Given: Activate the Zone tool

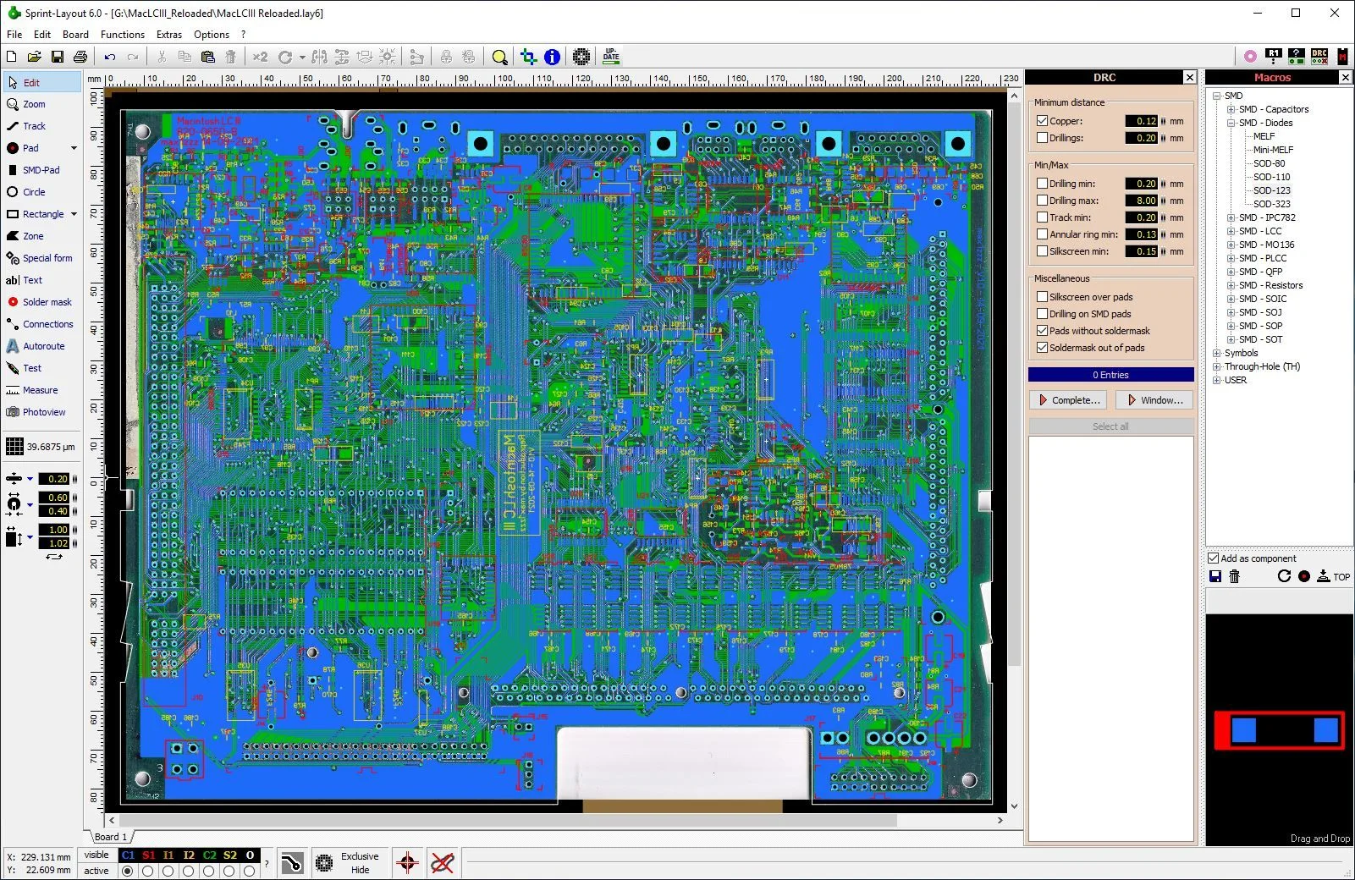Looking at the screenshot, I should click(33, 236).
